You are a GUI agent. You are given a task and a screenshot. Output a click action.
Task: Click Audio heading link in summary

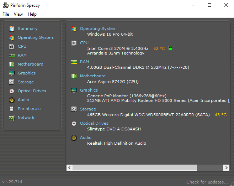click(85, 138)
